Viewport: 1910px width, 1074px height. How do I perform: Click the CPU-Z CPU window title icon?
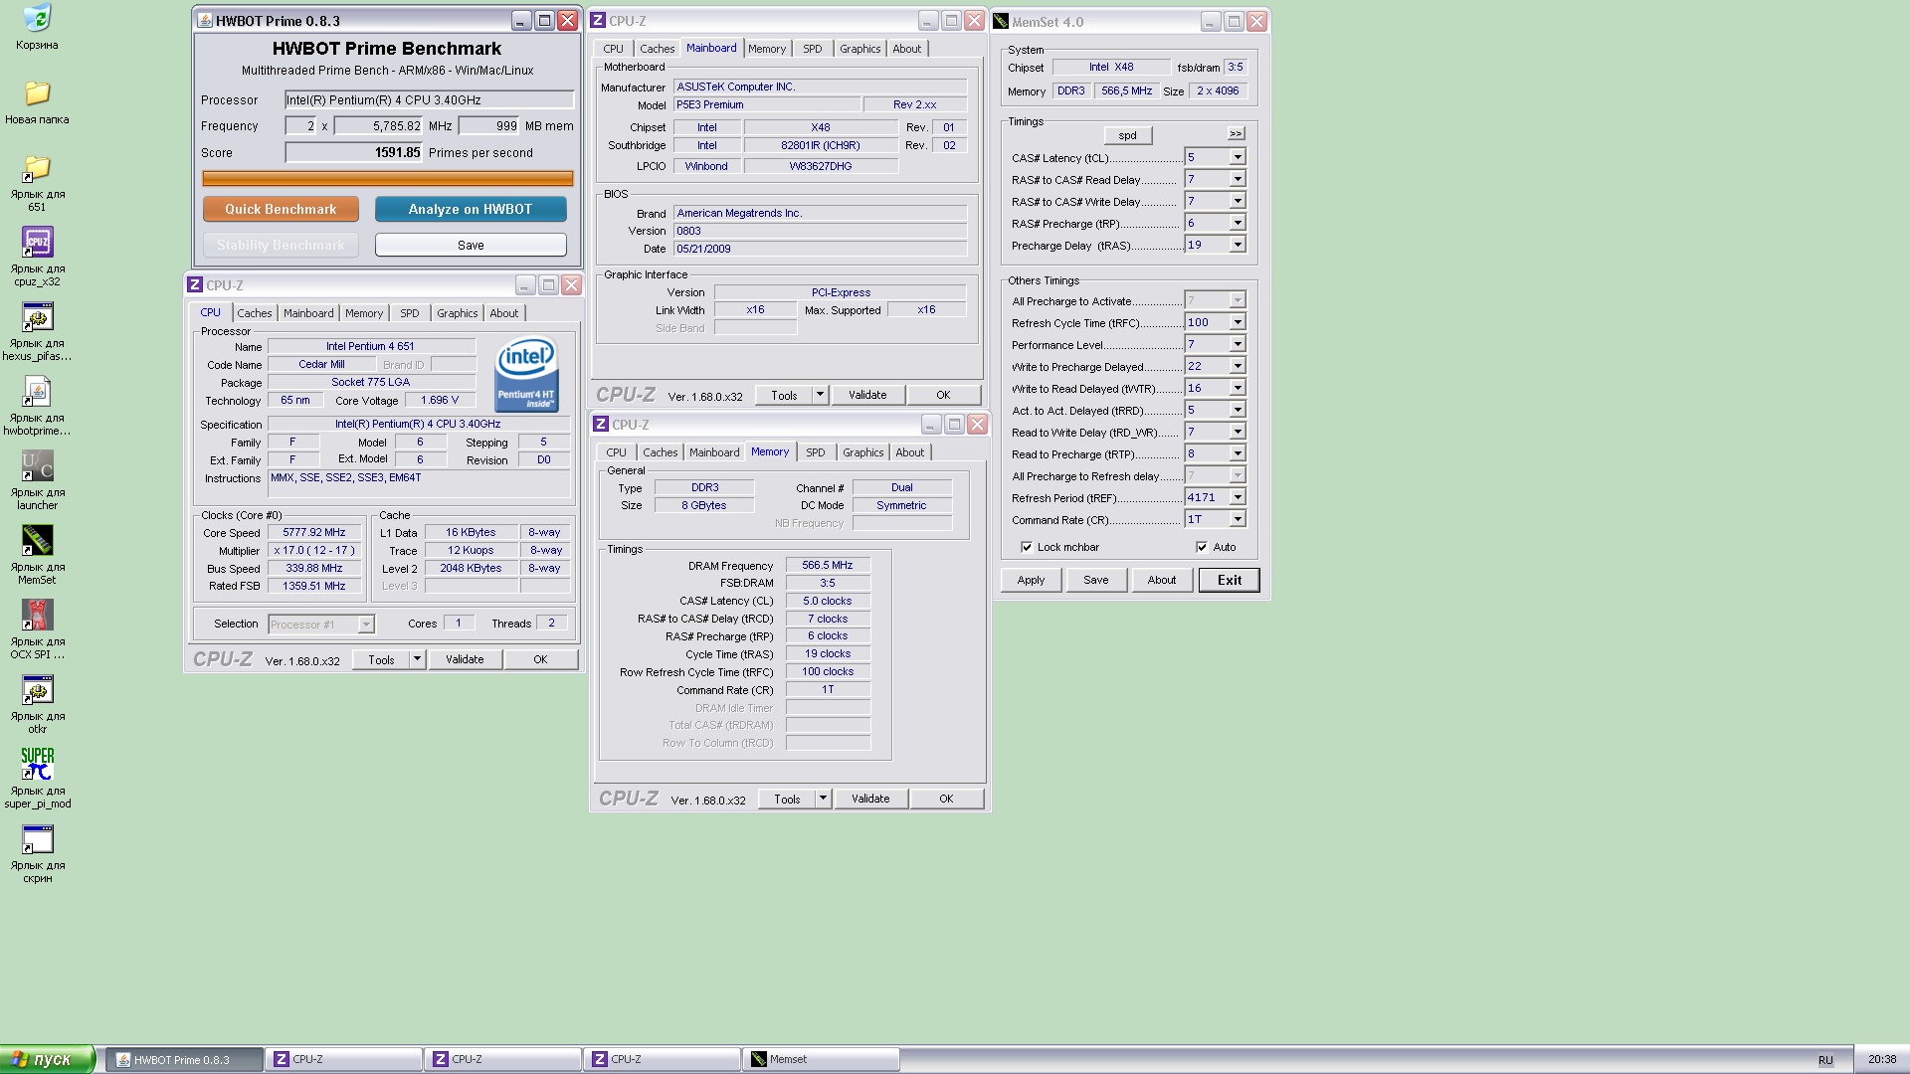pos(195,284)
